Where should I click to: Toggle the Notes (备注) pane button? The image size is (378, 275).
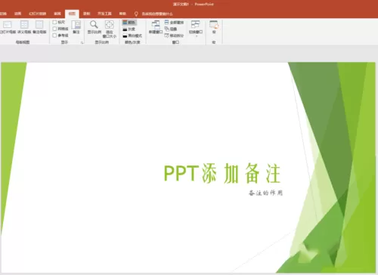point(76,27)
